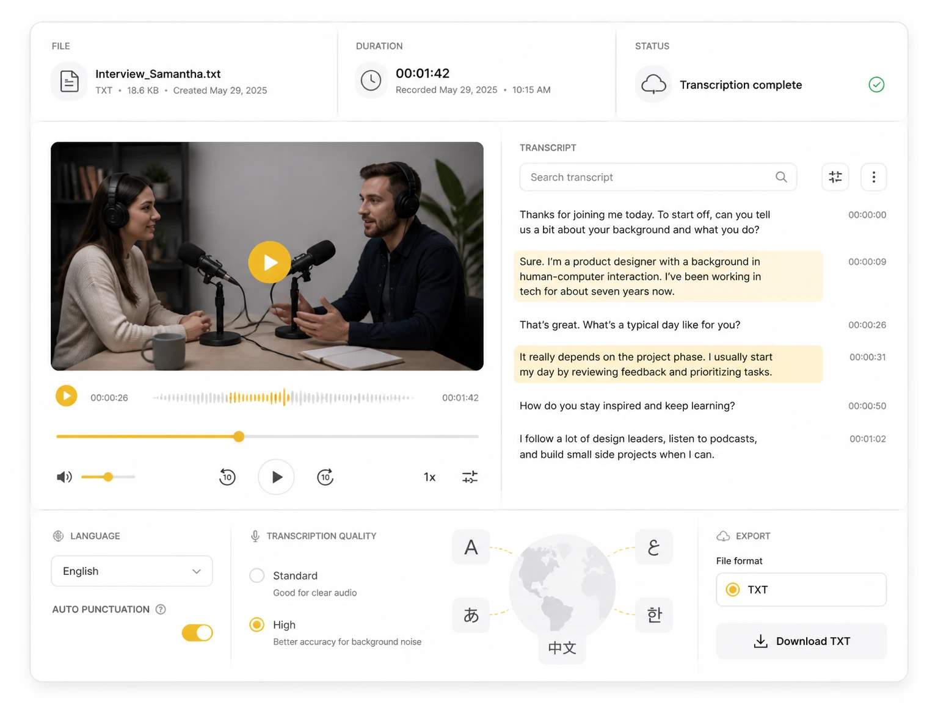Select Standard transcription quality
This screenshot has height=703, width=938.
coord(257,575)
